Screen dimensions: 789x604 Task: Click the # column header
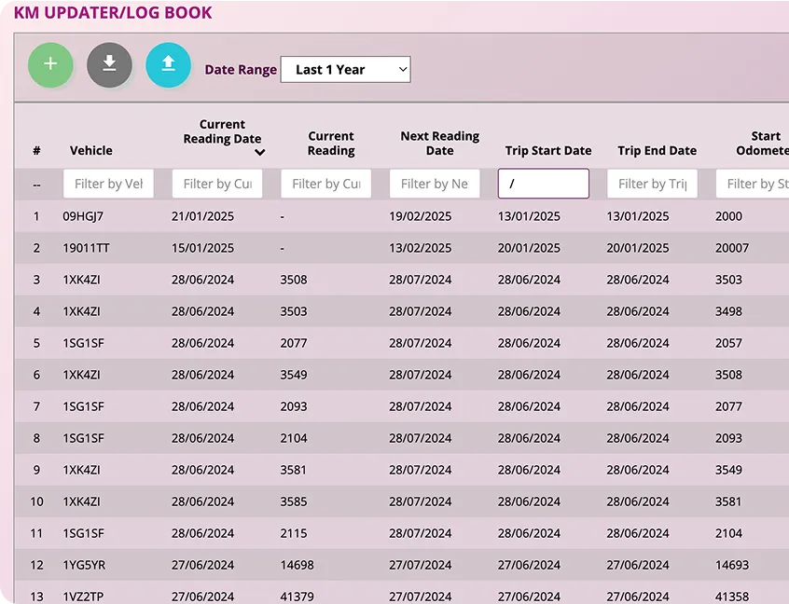[36, 150]
